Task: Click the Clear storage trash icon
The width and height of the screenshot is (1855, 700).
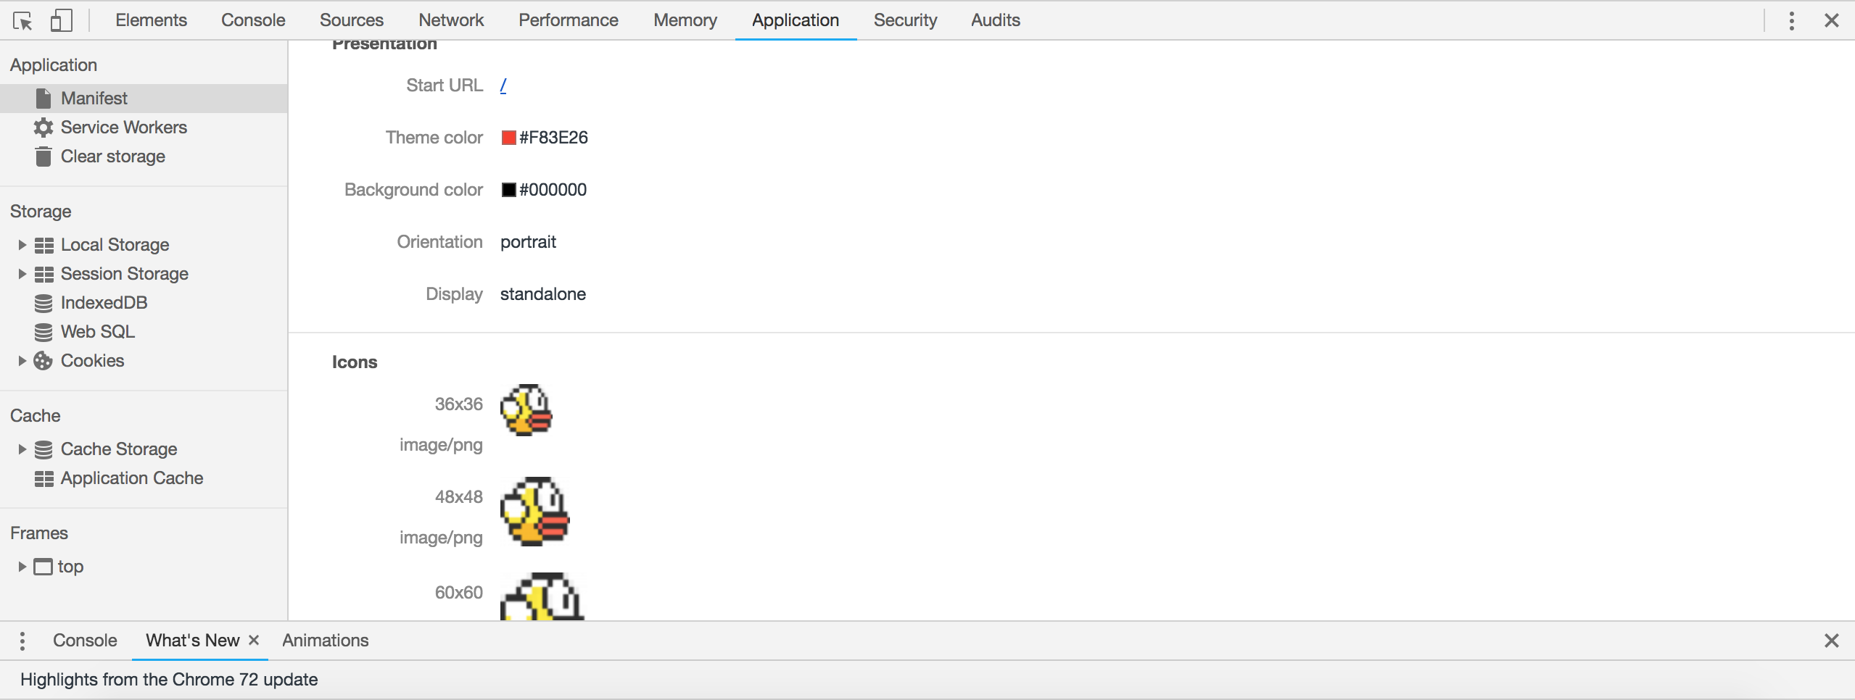Action: click(44, 157)
